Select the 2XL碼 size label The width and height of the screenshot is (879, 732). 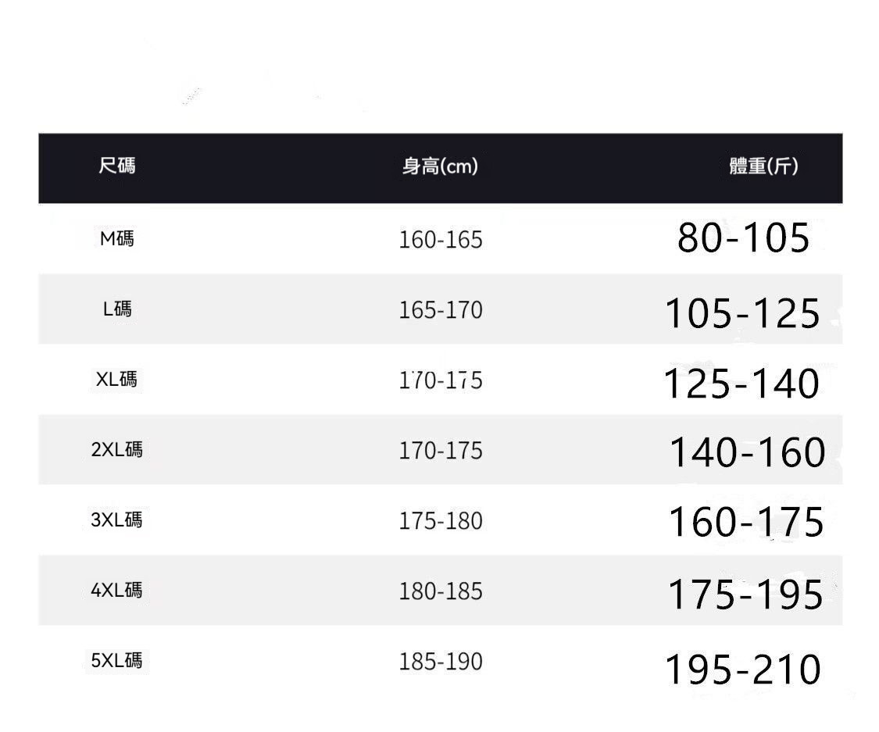117,450
